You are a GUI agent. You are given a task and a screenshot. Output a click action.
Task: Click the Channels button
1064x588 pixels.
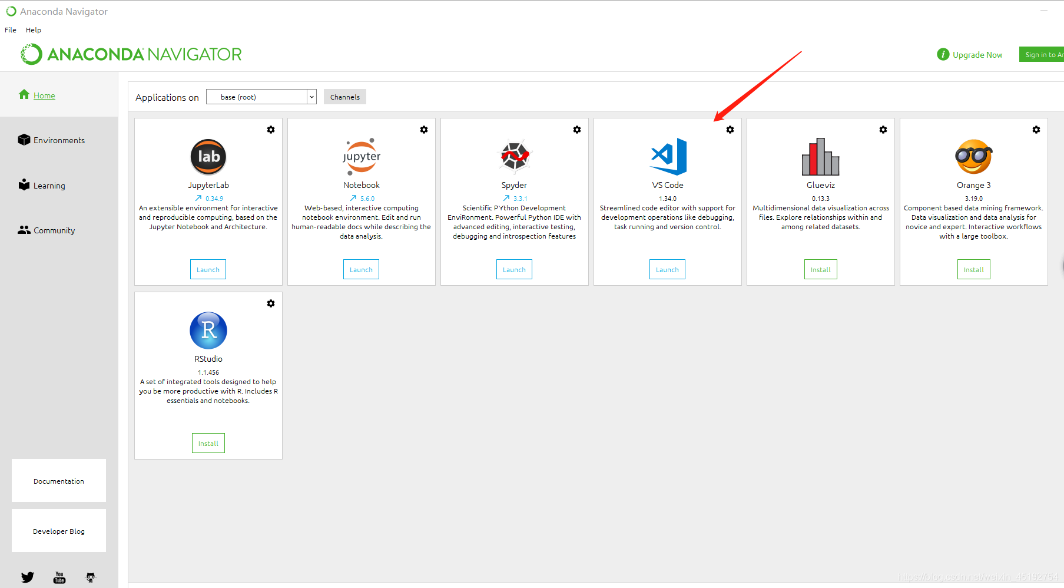[x=345, y=97]
